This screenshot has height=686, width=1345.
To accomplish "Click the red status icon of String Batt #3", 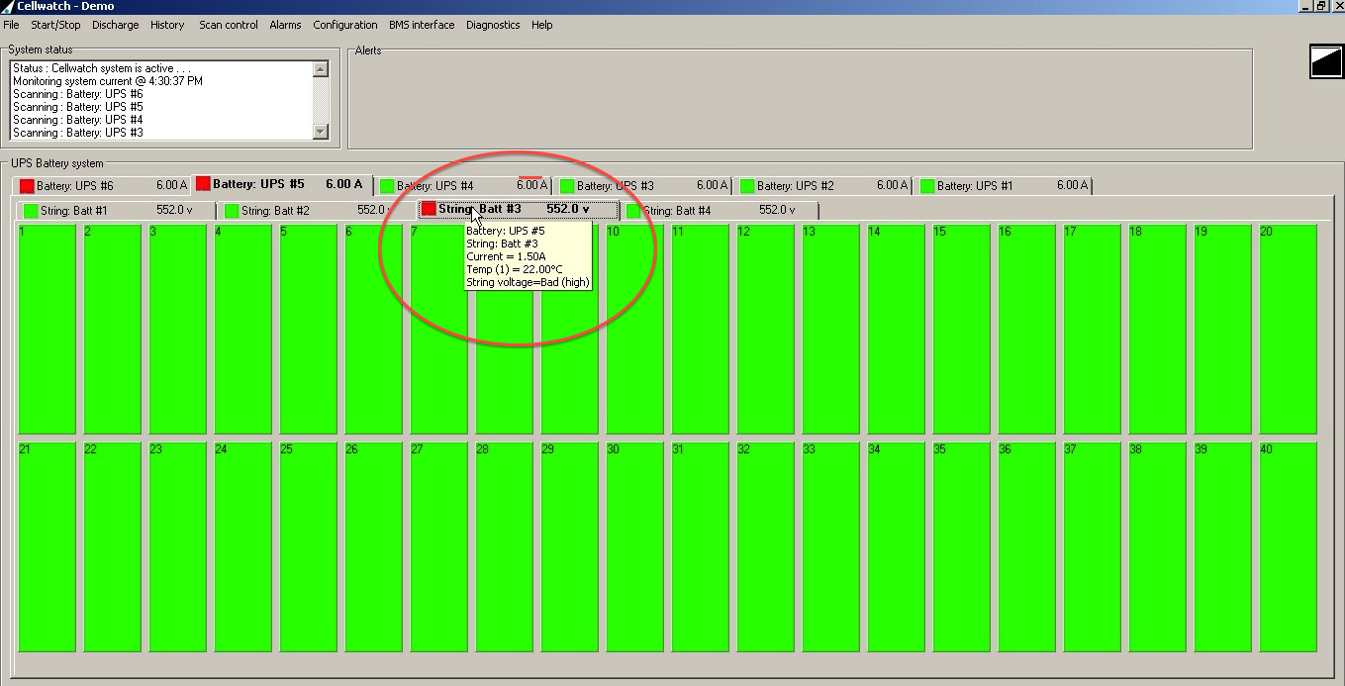I will [429, 209].
